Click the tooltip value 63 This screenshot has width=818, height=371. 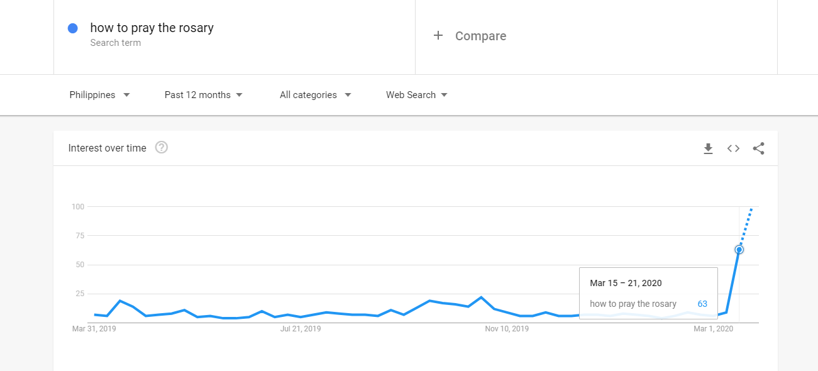point(702,304)
